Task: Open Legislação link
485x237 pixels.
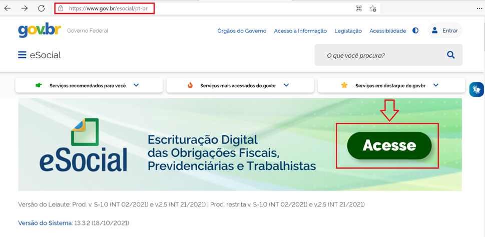Action: [348, 31]
